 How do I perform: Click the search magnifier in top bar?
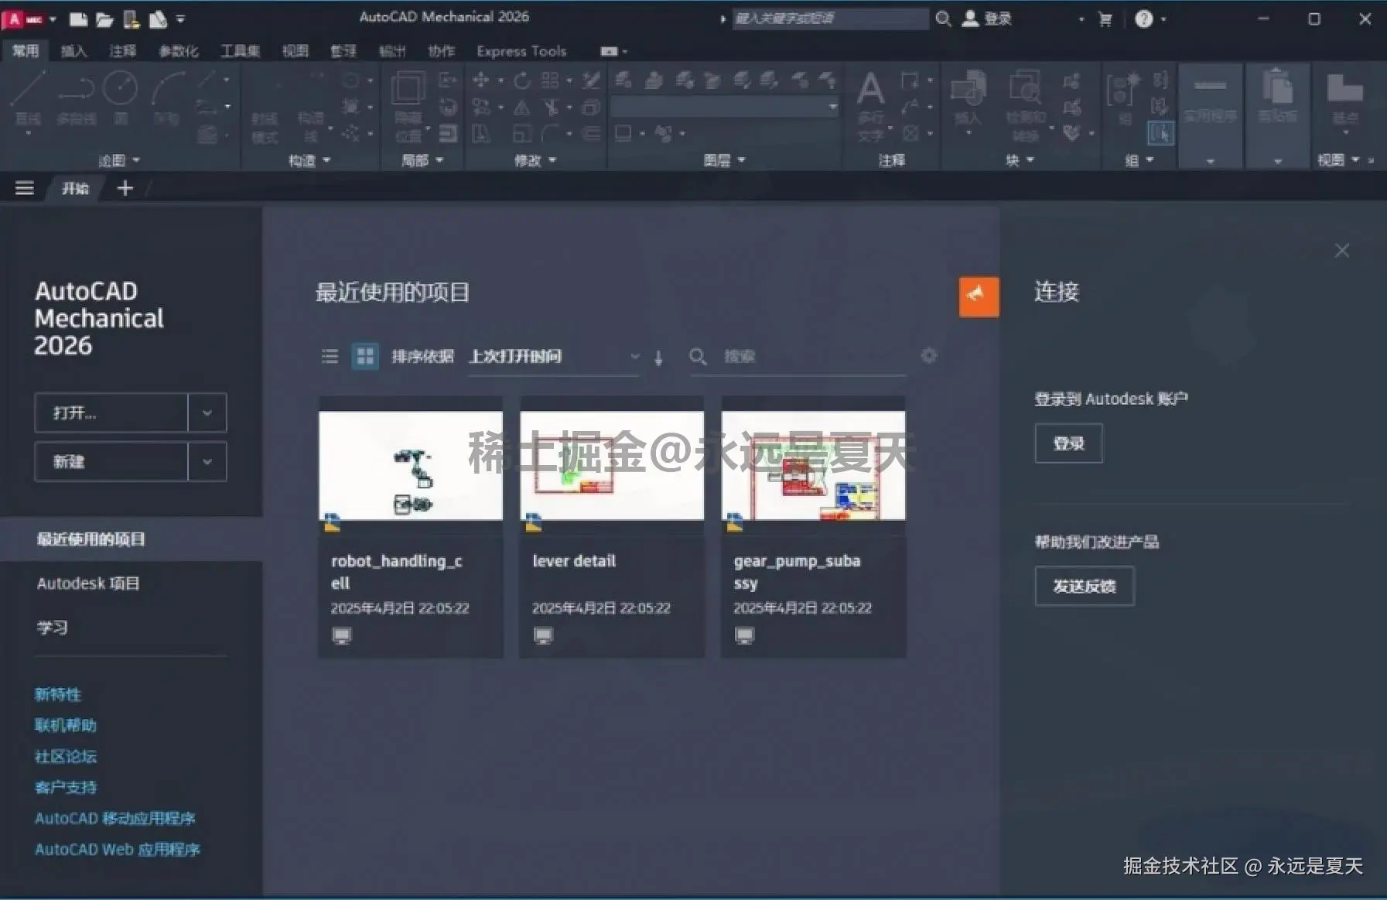[943, 19]
